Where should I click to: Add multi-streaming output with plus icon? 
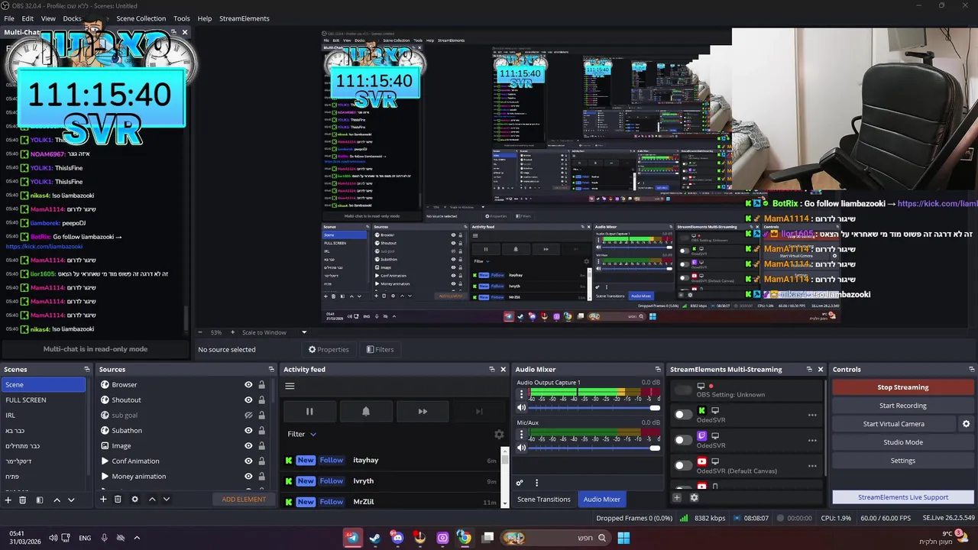(677, 498)
